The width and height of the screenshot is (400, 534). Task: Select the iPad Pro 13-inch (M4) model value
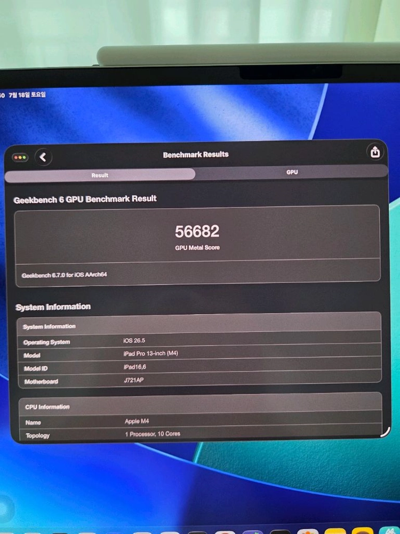[x=151, y=354]
